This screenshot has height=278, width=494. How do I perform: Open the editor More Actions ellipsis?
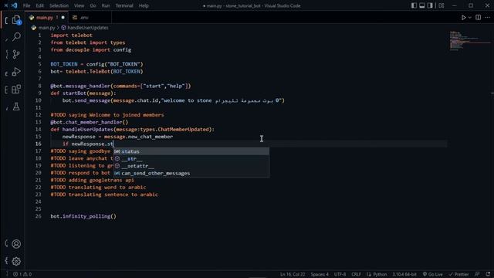pos(487,18)
